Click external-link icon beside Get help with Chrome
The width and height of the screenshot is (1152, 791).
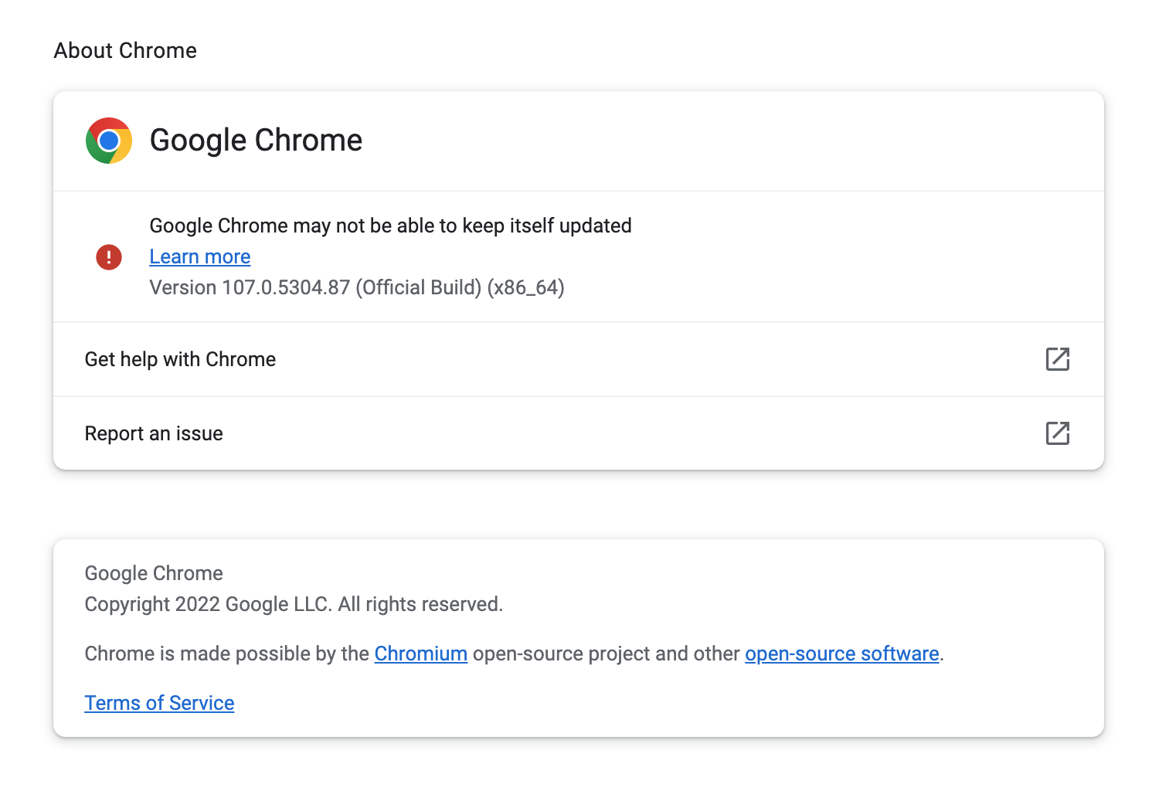(x=1057, y=359)
